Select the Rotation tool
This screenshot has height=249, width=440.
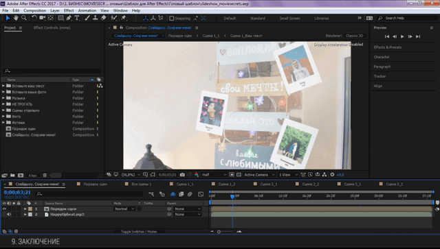(x=34, y=18)
